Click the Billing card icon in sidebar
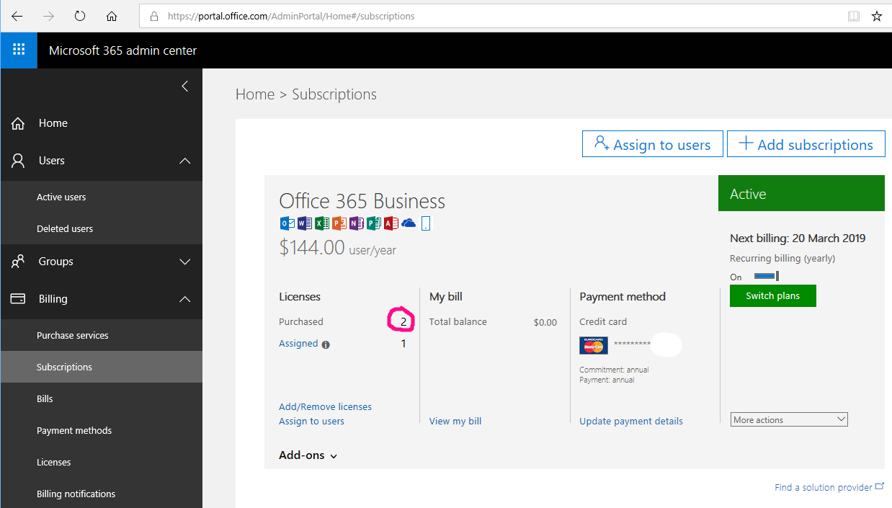 click(x=19, y=299)
